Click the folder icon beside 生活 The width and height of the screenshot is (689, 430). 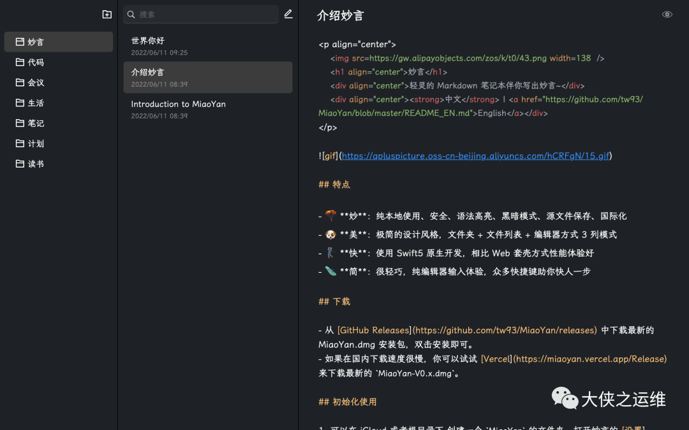pyautogui.click(x=20, y=102)
